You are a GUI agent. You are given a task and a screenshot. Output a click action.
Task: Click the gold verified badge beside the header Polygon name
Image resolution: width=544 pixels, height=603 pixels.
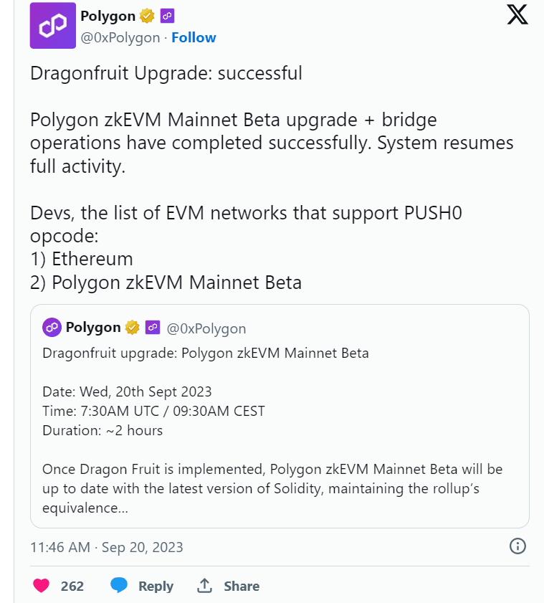pos(148,16)
